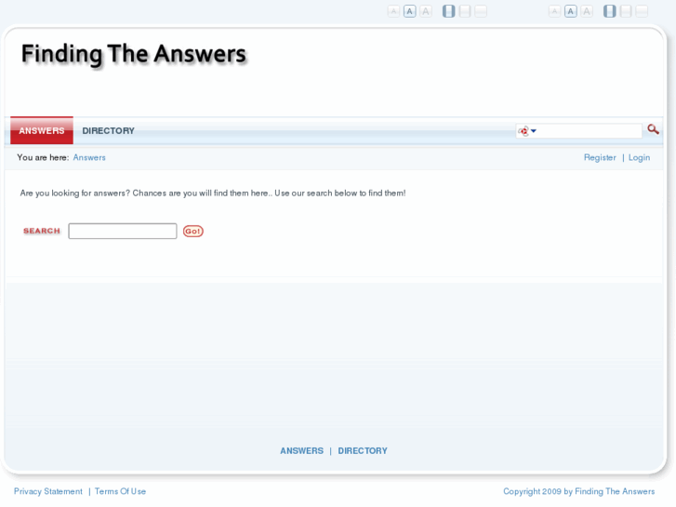676x507 pixels.
Task: Select large text size in right icon group
Action: (587, 11)
